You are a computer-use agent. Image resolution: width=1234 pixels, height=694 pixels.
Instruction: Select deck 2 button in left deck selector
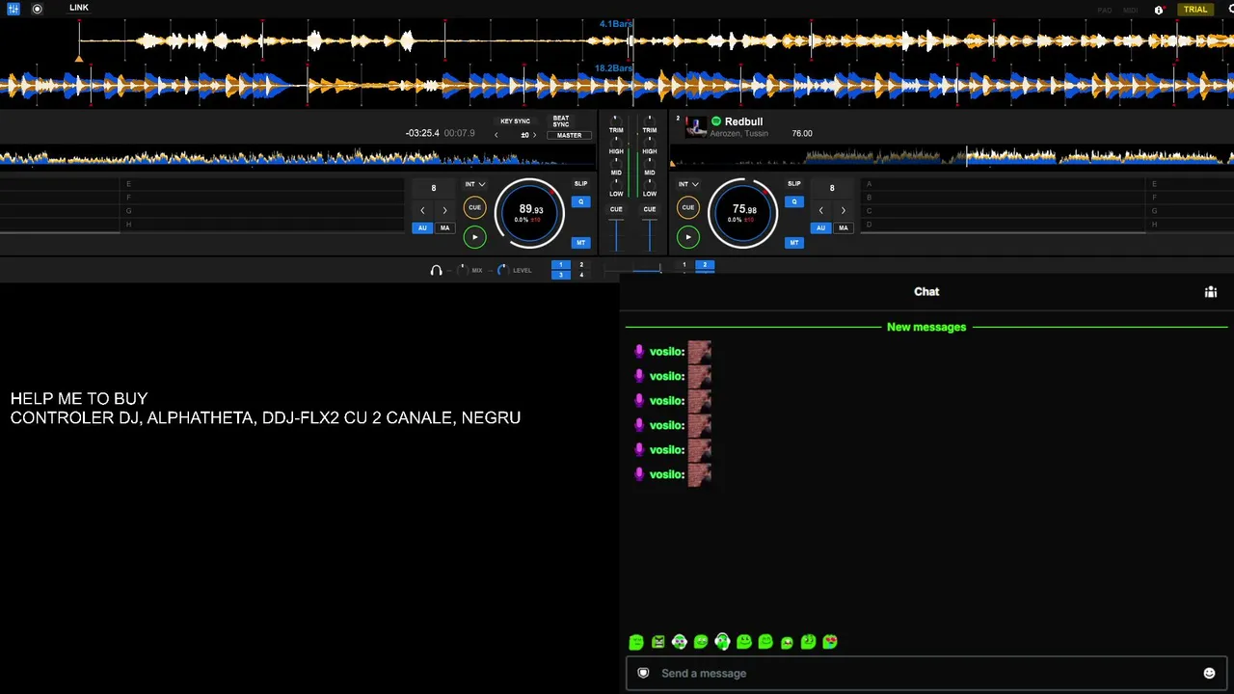[581, 264]
